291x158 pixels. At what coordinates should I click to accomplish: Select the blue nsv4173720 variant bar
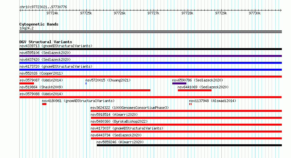(x=150, y=70)
